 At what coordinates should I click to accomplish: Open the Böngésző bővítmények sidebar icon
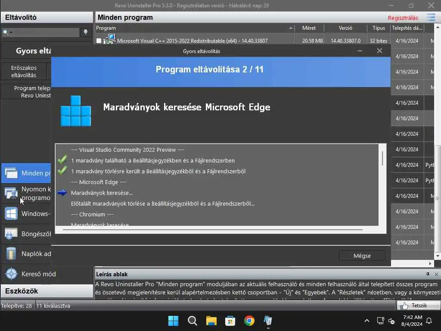pyautogui.click(x=11, y=234)
